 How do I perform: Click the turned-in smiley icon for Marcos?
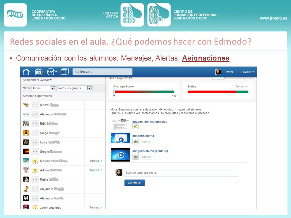(x=35, y=161)
